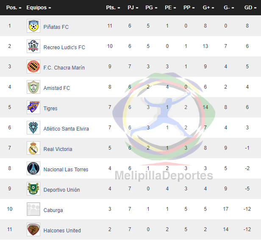The image size is (261, 243).
Task: Click the Real Victoria crowned crest
Action: [x=33, y=148]
